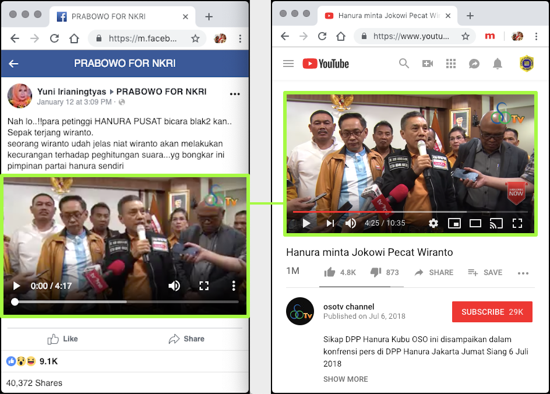Expand description with SHOW MORE
550x394 pixels.
[345, 379]
